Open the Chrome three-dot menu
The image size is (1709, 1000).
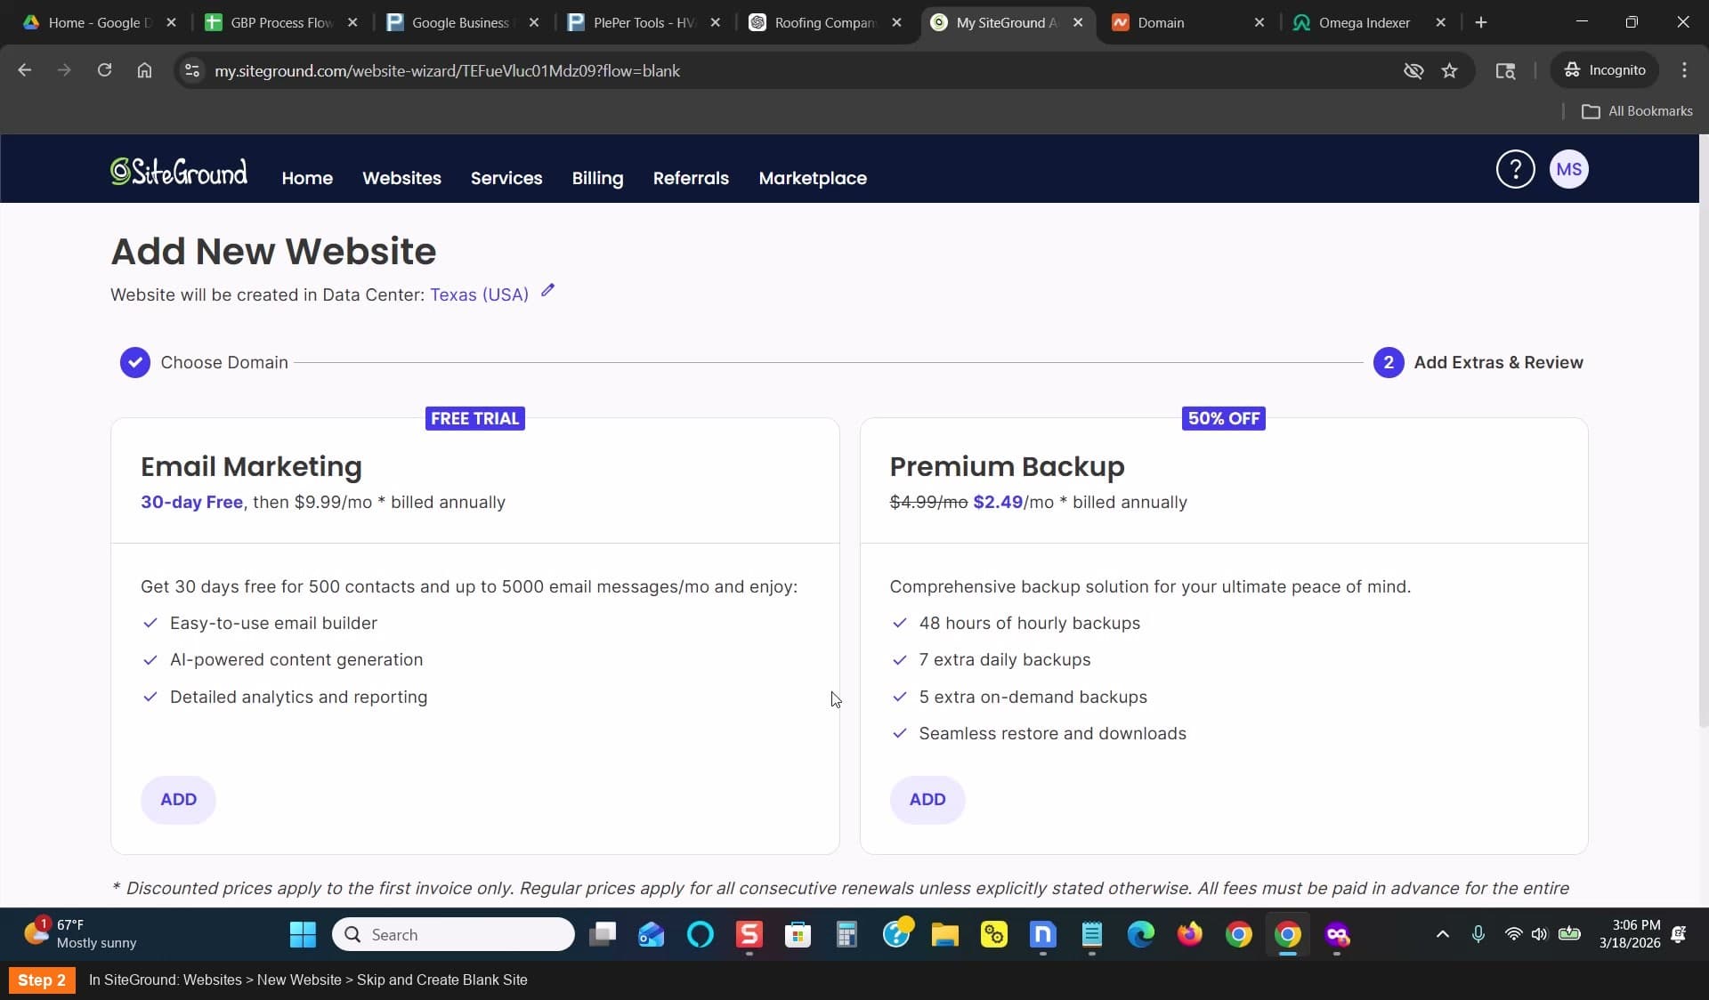click(x=1684, y=70)
